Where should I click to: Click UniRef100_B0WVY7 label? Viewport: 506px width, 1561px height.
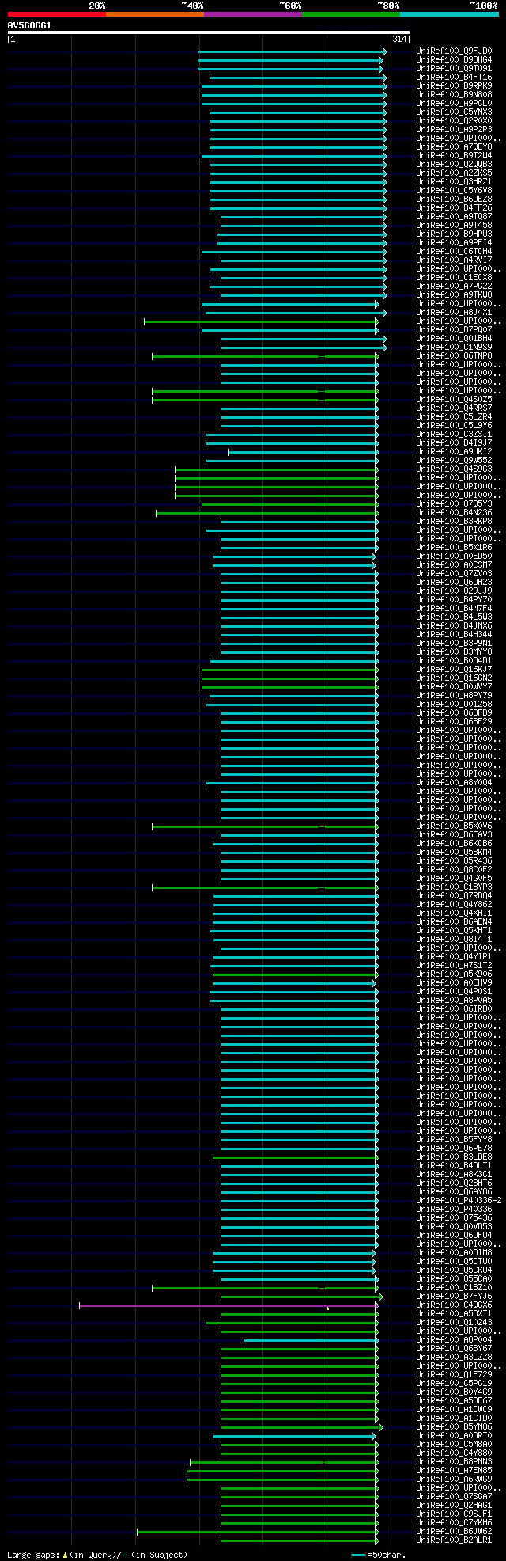coord(454,686)
